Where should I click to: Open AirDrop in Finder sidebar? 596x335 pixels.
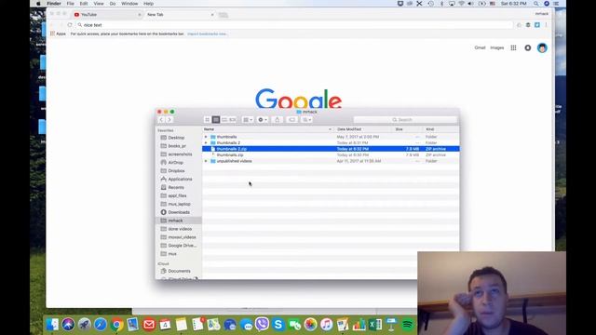176,163
